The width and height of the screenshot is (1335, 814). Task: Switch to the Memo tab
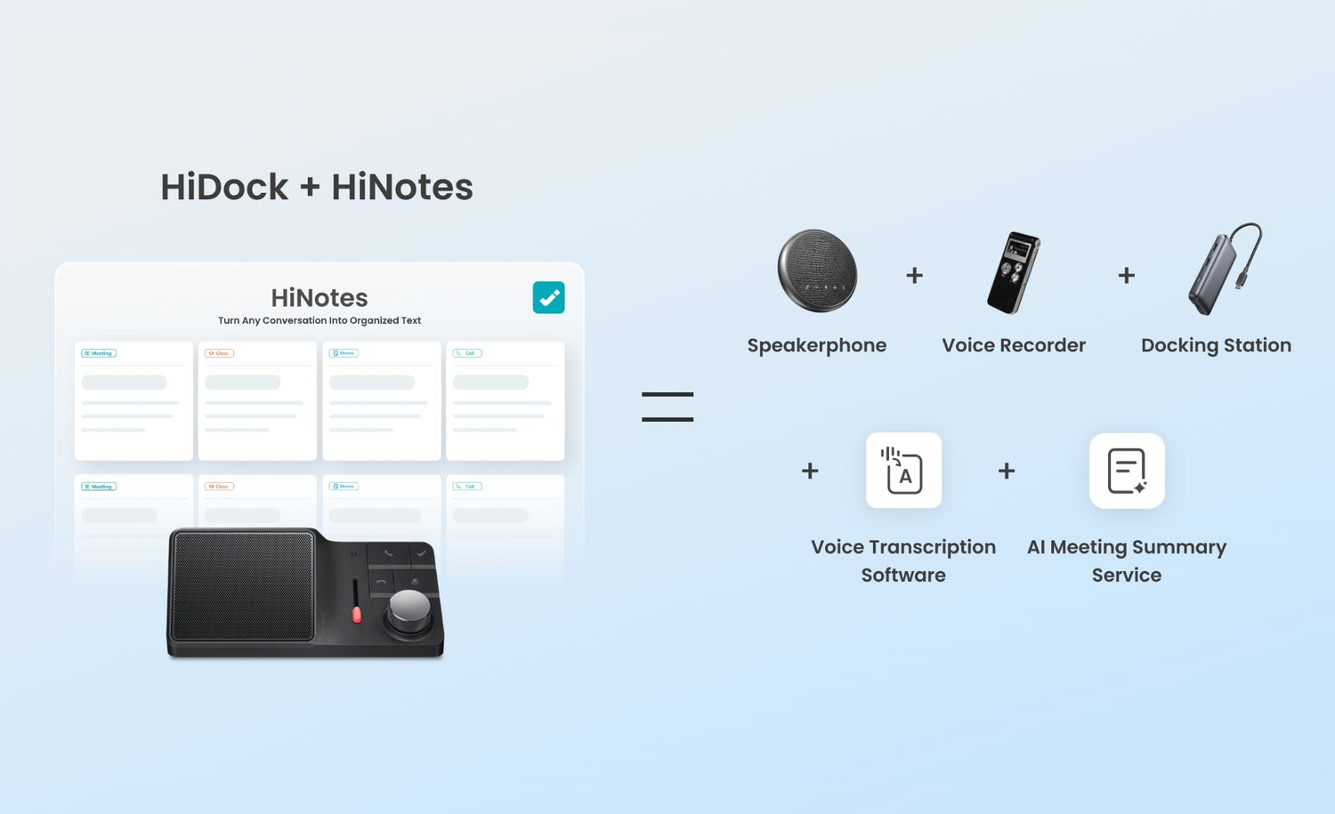pyautogui.click(x=344, y=353)
